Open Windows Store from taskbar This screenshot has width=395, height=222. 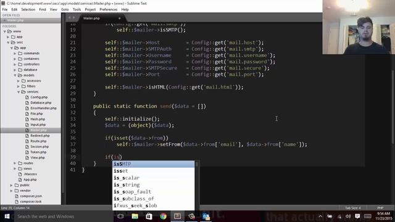149,216
